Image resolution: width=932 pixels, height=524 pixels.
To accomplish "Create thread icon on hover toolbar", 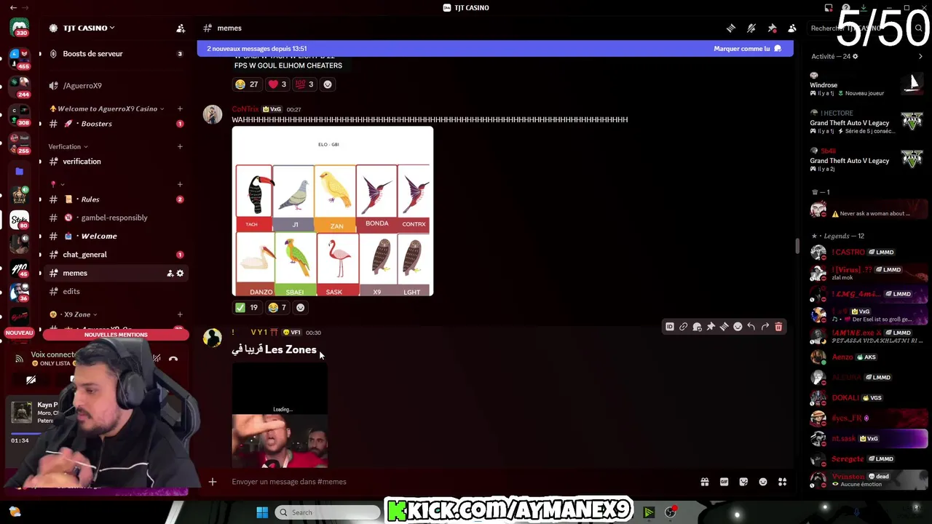I will point(724,327).
